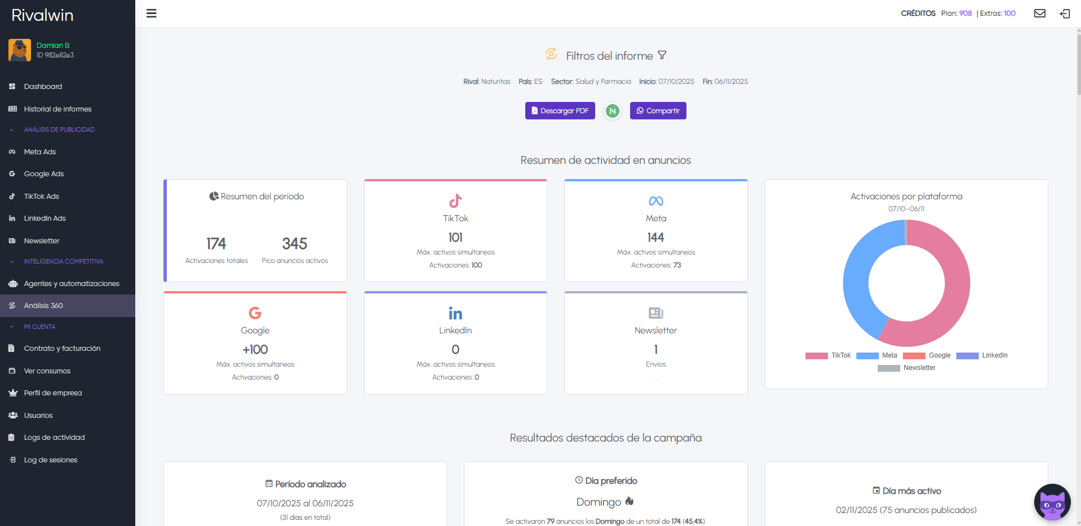Open the purple cat chat assistant

[x=1052, y=502]
